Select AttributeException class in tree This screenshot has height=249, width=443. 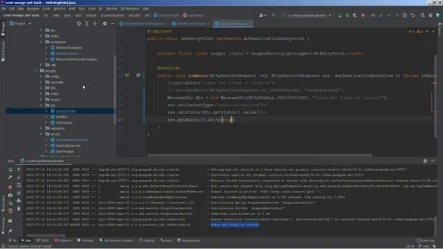[x=69, y=48]
